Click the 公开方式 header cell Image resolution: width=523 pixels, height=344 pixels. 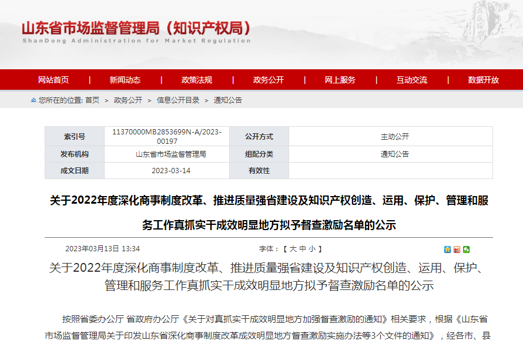click(259, 136)
